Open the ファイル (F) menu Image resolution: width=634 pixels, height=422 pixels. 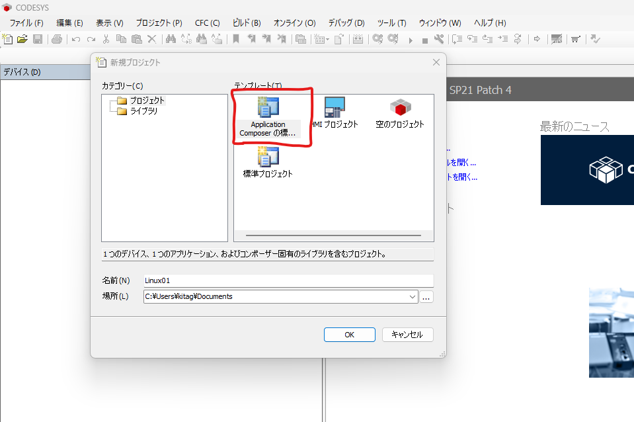point(26,23)
